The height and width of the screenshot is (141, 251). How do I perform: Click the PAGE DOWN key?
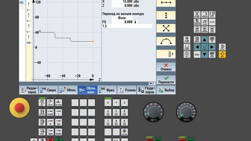[212, 54]
